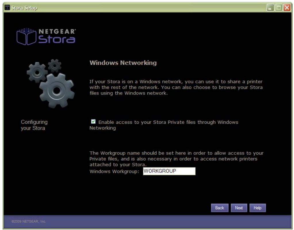Open Help for Windows Networking
Screen dimensions: 294x230
[258, 208]
